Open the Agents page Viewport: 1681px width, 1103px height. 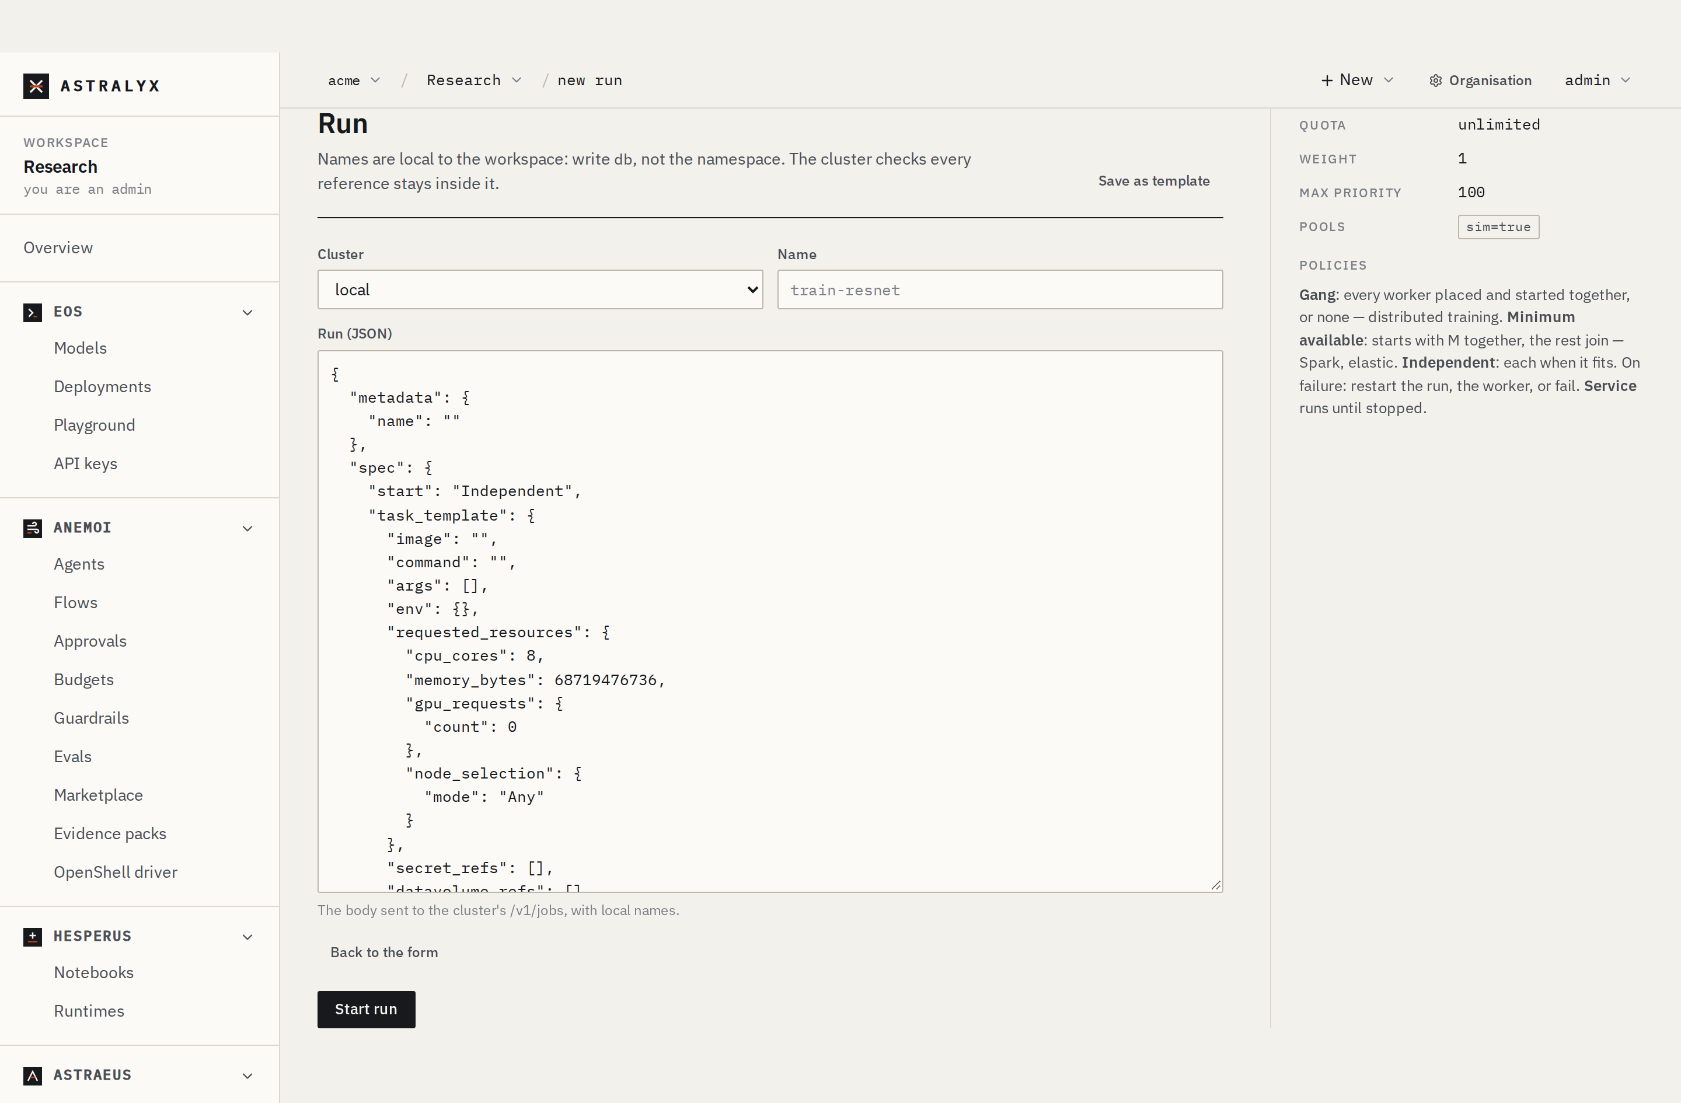click(x=79, y=564)
